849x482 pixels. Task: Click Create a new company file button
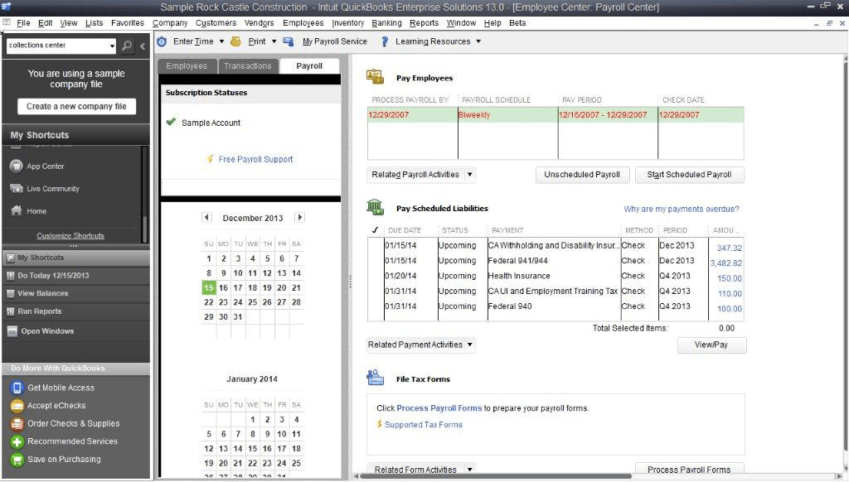click(76, 107)
